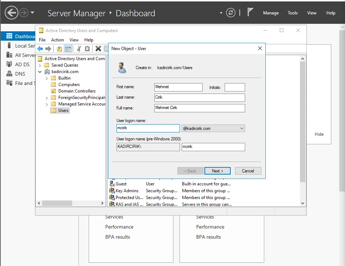Open the dropdown arrow beside the refresh icon
Image resolution: width=345 pixels, height=266 pixels.
(221, 13)
